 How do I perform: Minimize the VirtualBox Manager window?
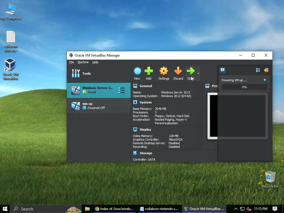point(241,55)
